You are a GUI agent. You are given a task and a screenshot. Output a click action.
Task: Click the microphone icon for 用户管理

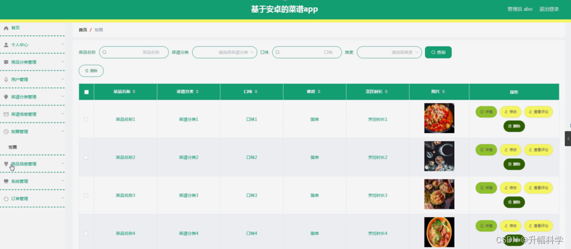pyautogui.click(x=6, y=80)
